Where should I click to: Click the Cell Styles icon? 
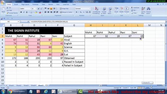(110, 9)
